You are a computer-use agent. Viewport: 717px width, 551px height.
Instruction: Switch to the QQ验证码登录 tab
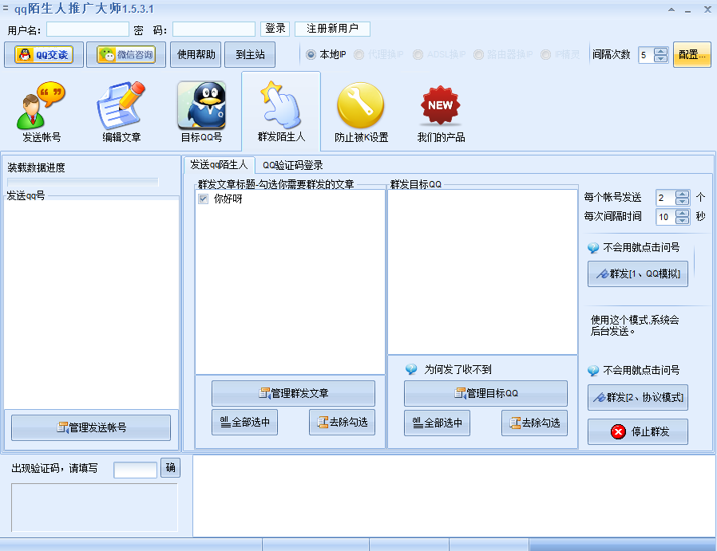293,165
